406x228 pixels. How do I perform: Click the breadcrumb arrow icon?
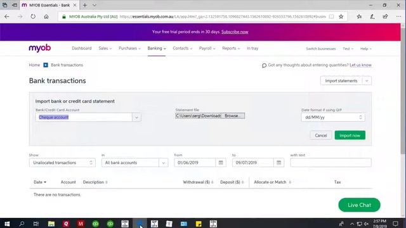pos(46,65)
